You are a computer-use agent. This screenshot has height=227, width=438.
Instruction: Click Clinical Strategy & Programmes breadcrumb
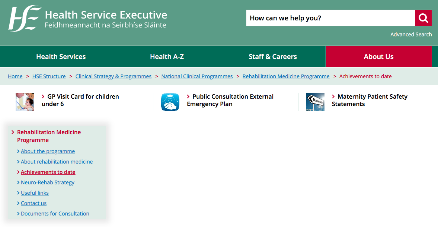pos(114,76)
